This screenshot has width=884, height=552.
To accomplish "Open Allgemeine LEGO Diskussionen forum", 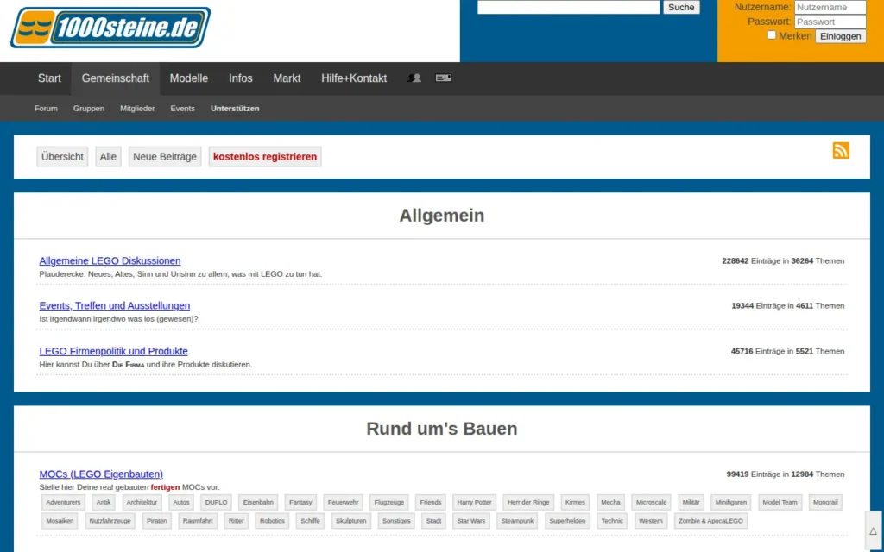I will (110, 260).
